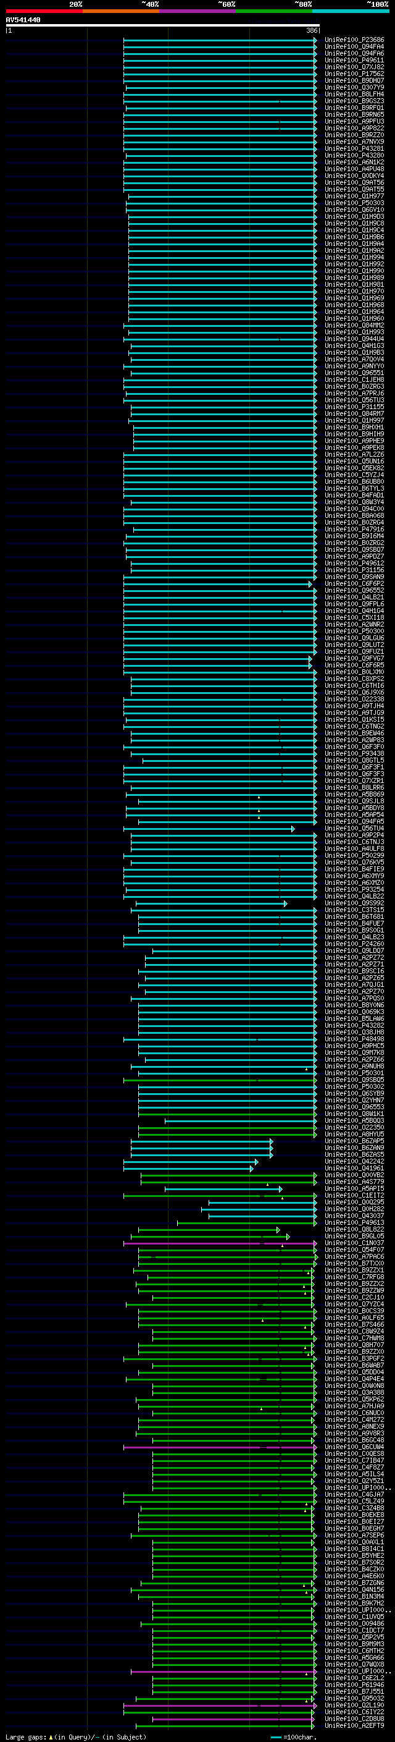Image resolution: width=395 pixels, height=1742 pixels.
Task: Select the UniRef100_Q95032 label
Action: click(x=354, y=1699)
